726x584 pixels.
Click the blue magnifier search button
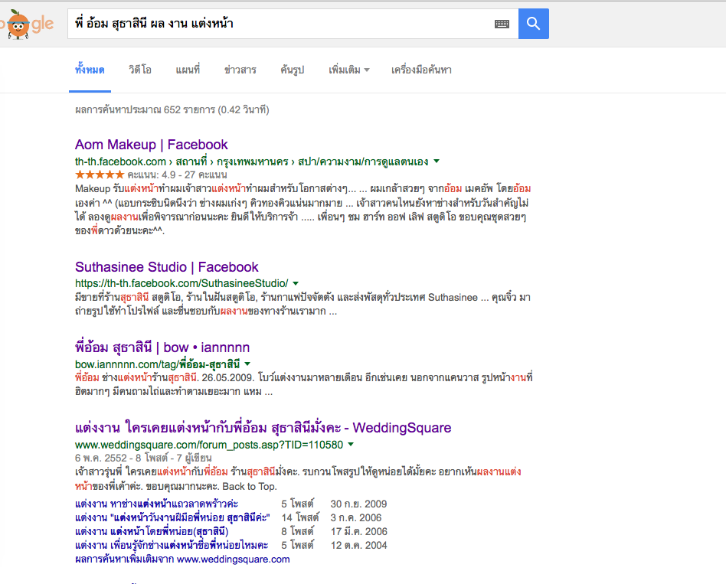533,24
